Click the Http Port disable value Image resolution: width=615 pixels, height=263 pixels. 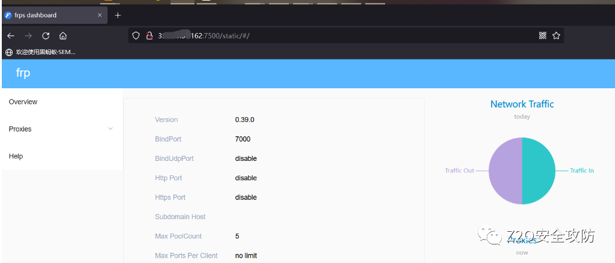[x=246, y=178]
